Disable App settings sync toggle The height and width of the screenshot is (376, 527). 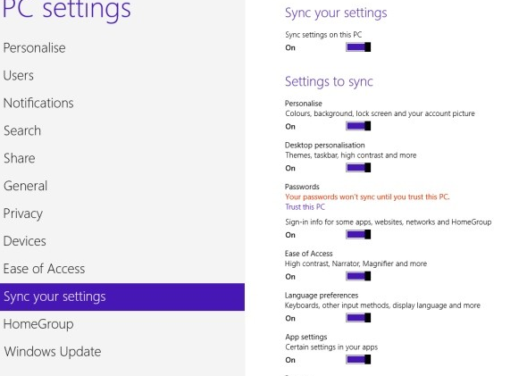click(358, 360)
